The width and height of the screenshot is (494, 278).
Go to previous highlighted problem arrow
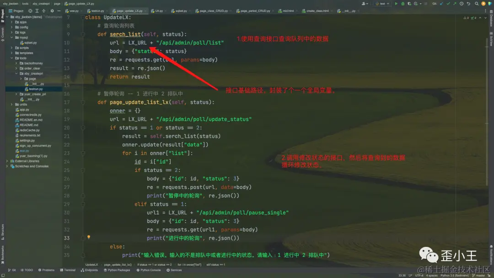click(x=480, y=18)
